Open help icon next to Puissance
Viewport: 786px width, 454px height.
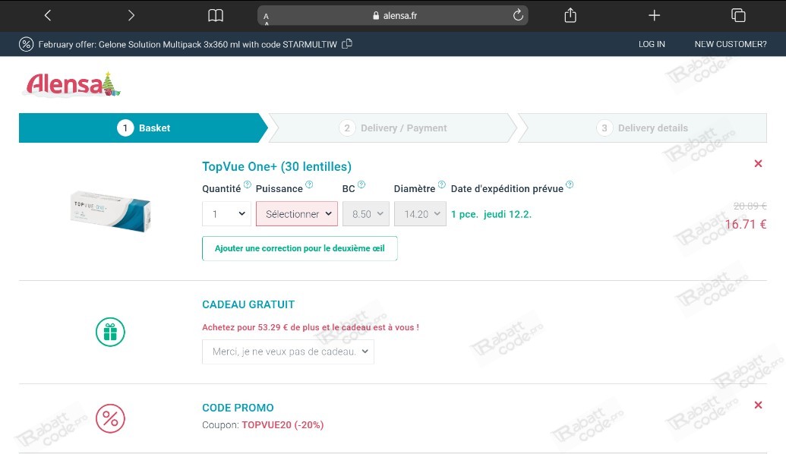click(x=309, y=184)
